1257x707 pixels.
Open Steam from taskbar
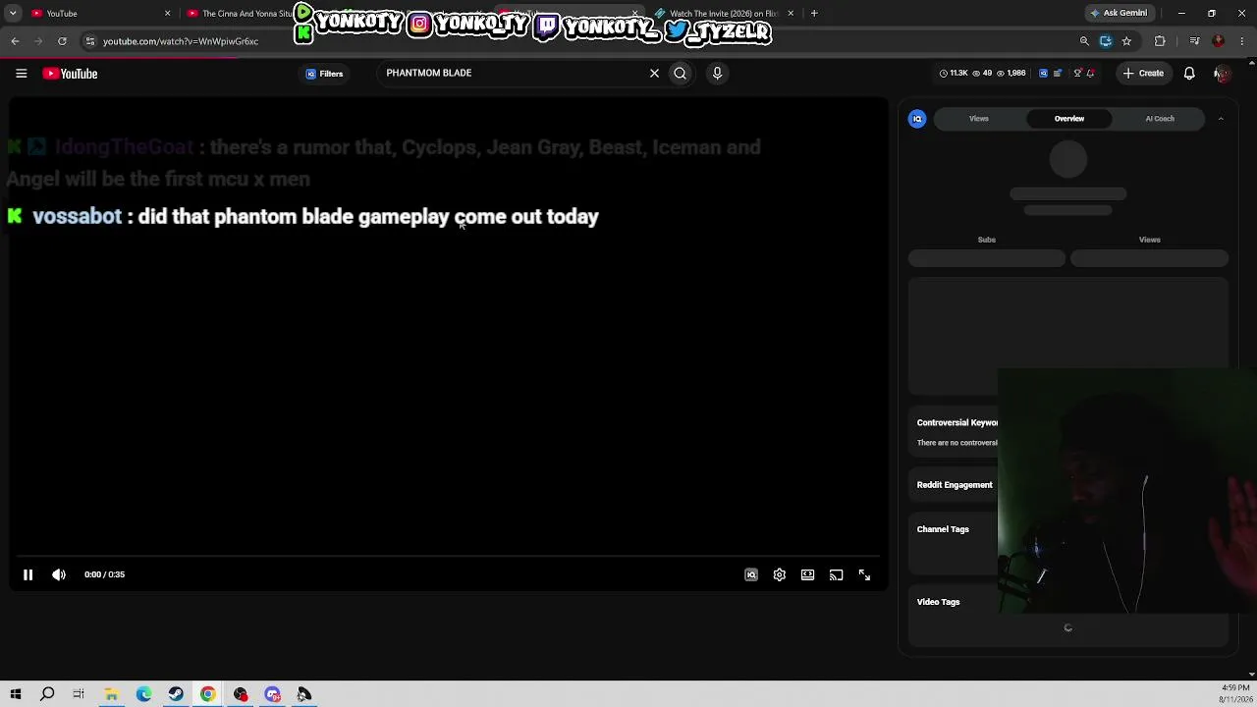tap(176, 694)
